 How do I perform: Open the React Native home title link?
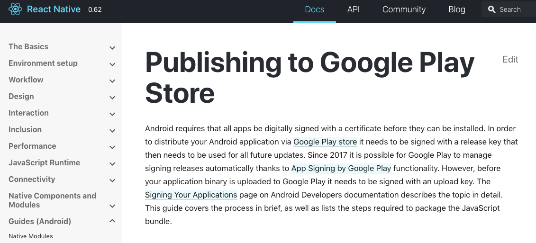pyautogui.click(x=54, y=9)
